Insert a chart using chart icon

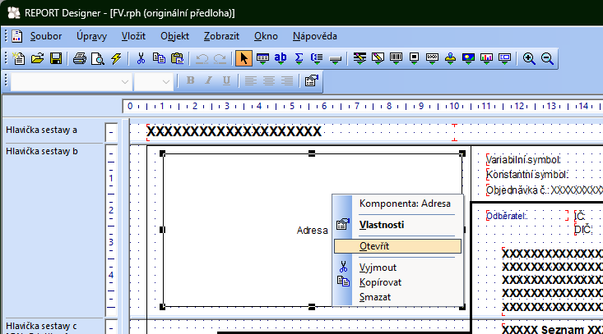pyautogui.click(x=486, y=58)
